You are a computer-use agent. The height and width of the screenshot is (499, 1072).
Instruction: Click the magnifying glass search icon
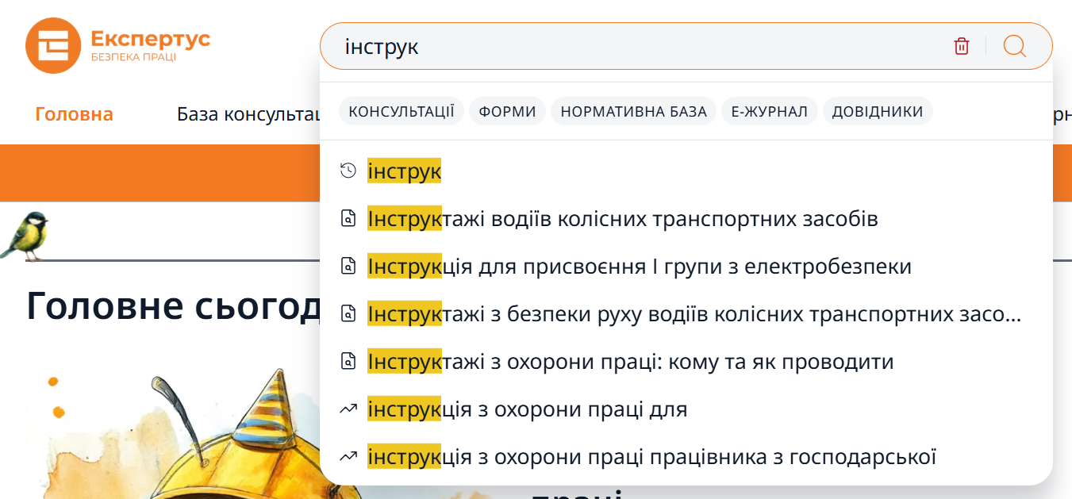tap(1014, 47)
